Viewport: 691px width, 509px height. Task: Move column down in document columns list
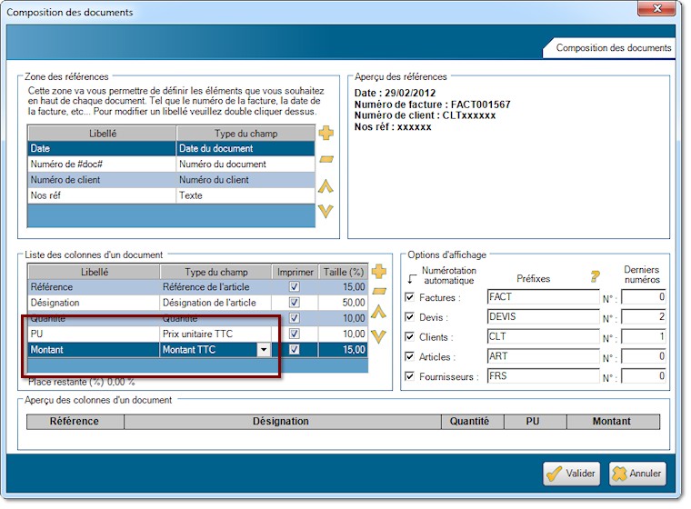380,335
